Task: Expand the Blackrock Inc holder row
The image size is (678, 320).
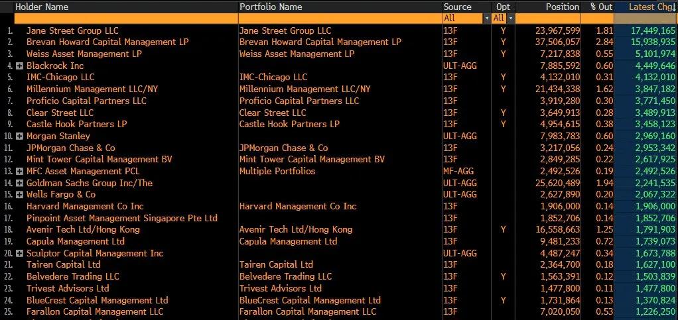Action: [19, 66]
